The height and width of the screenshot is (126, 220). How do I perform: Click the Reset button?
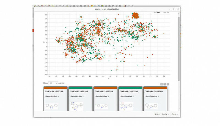[x=157, y=114]
